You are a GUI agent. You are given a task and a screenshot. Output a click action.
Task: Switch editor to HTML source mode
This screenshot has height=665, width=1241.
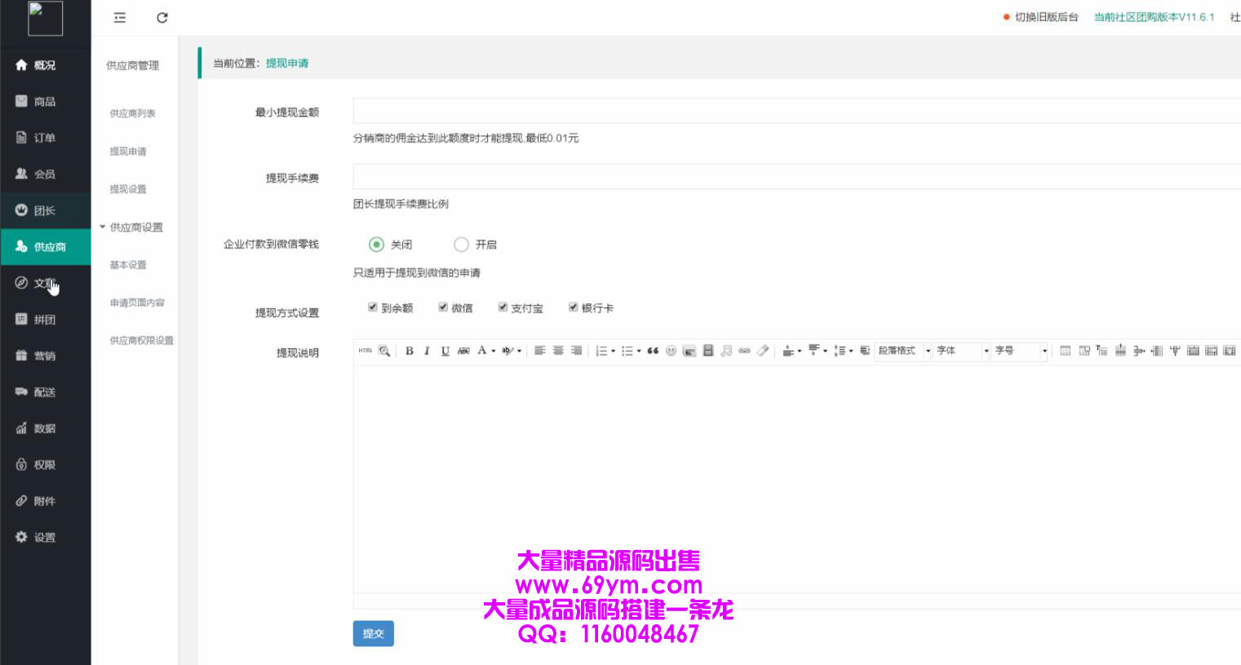coord(365,350)
